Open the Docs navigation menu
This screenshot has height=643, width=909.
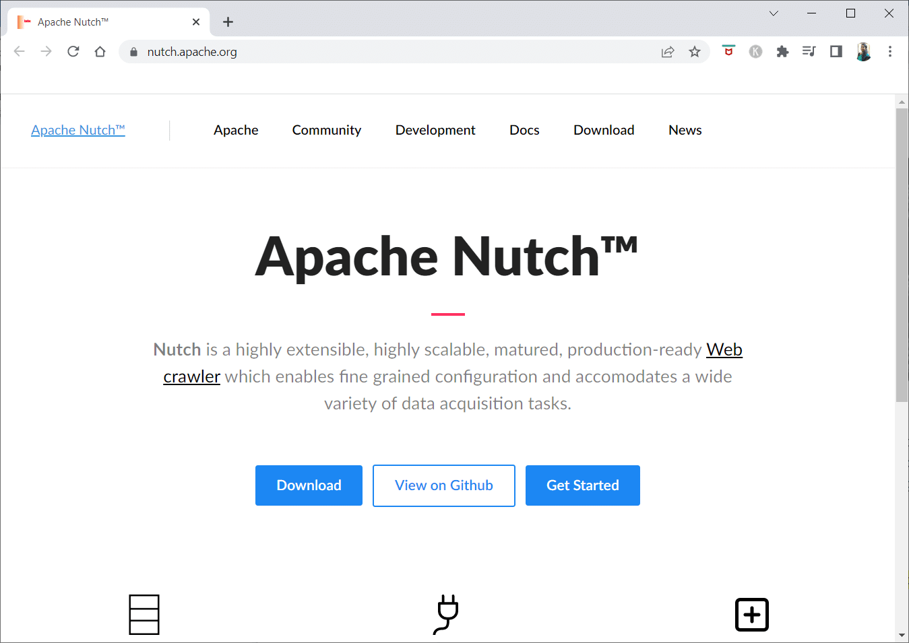tap(524, 130)
